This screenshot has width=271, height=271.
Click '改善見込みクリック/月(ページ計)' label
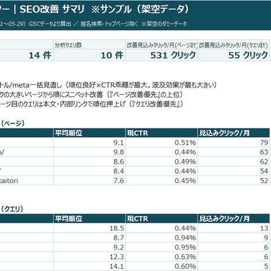coord(161,45)
